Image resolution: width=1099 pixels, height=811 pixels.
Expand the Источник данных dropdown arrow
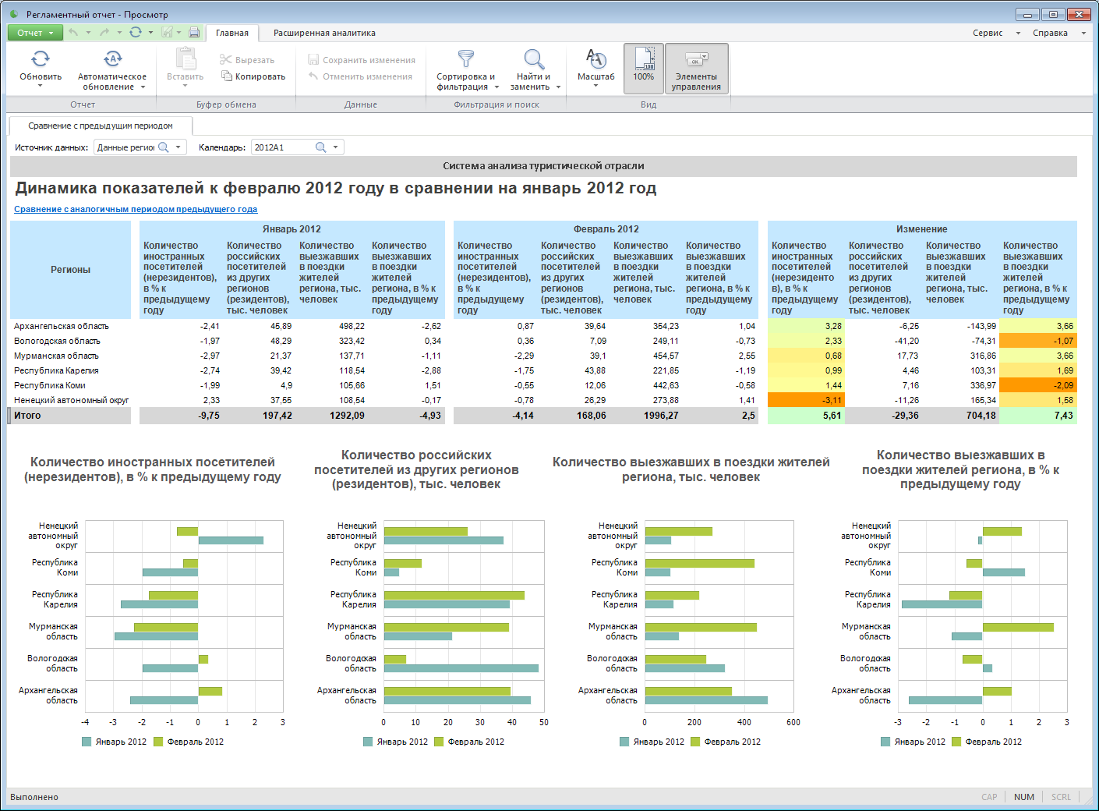coord(178,147)
